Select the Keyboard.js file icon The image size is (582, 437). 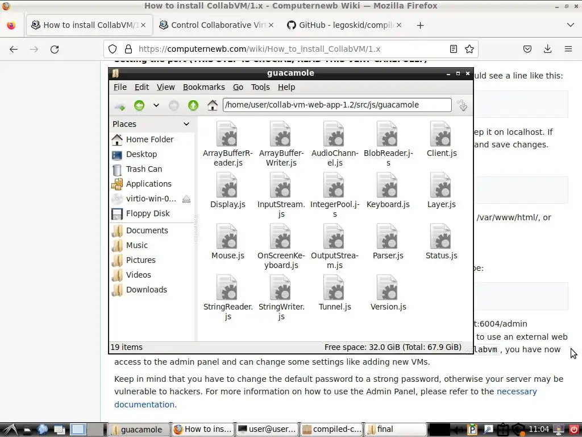tap(388, 185)
